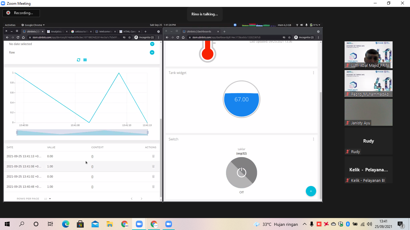Open the Switch widget options menu
The height and width of the screenshot is (230, 410).
pyautogui.click(x=313, y=139)
